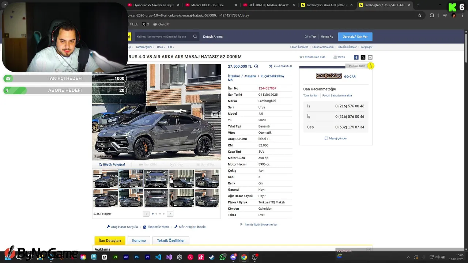Image resolution: width=468 pixels, height=263 pixels.
Task: Click the GO CAR dealer logo
Action: pyautogui.click(x=329, y=76)
